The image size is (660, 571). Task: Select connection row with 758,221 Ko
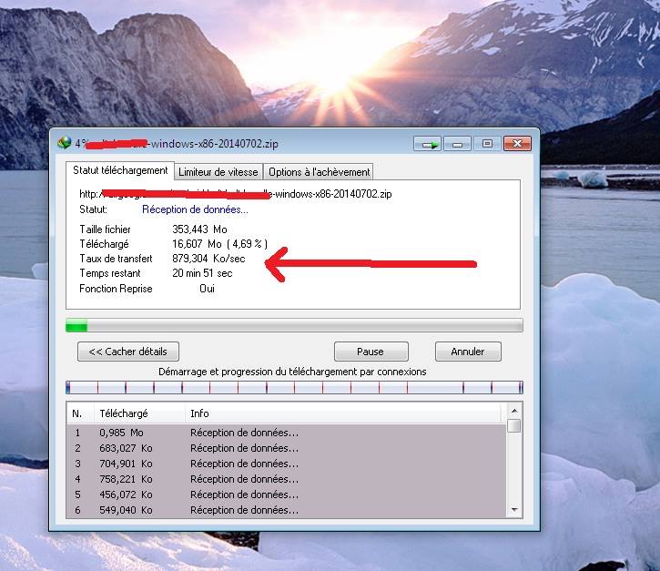pos(286,479)
